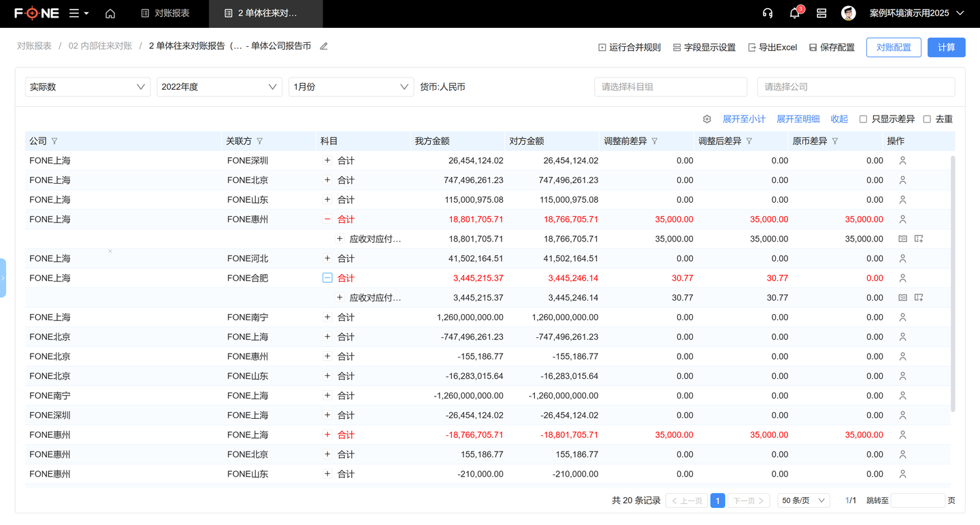
Task: 打开通知铃铛查看3条消息
Action: (794, 14)
